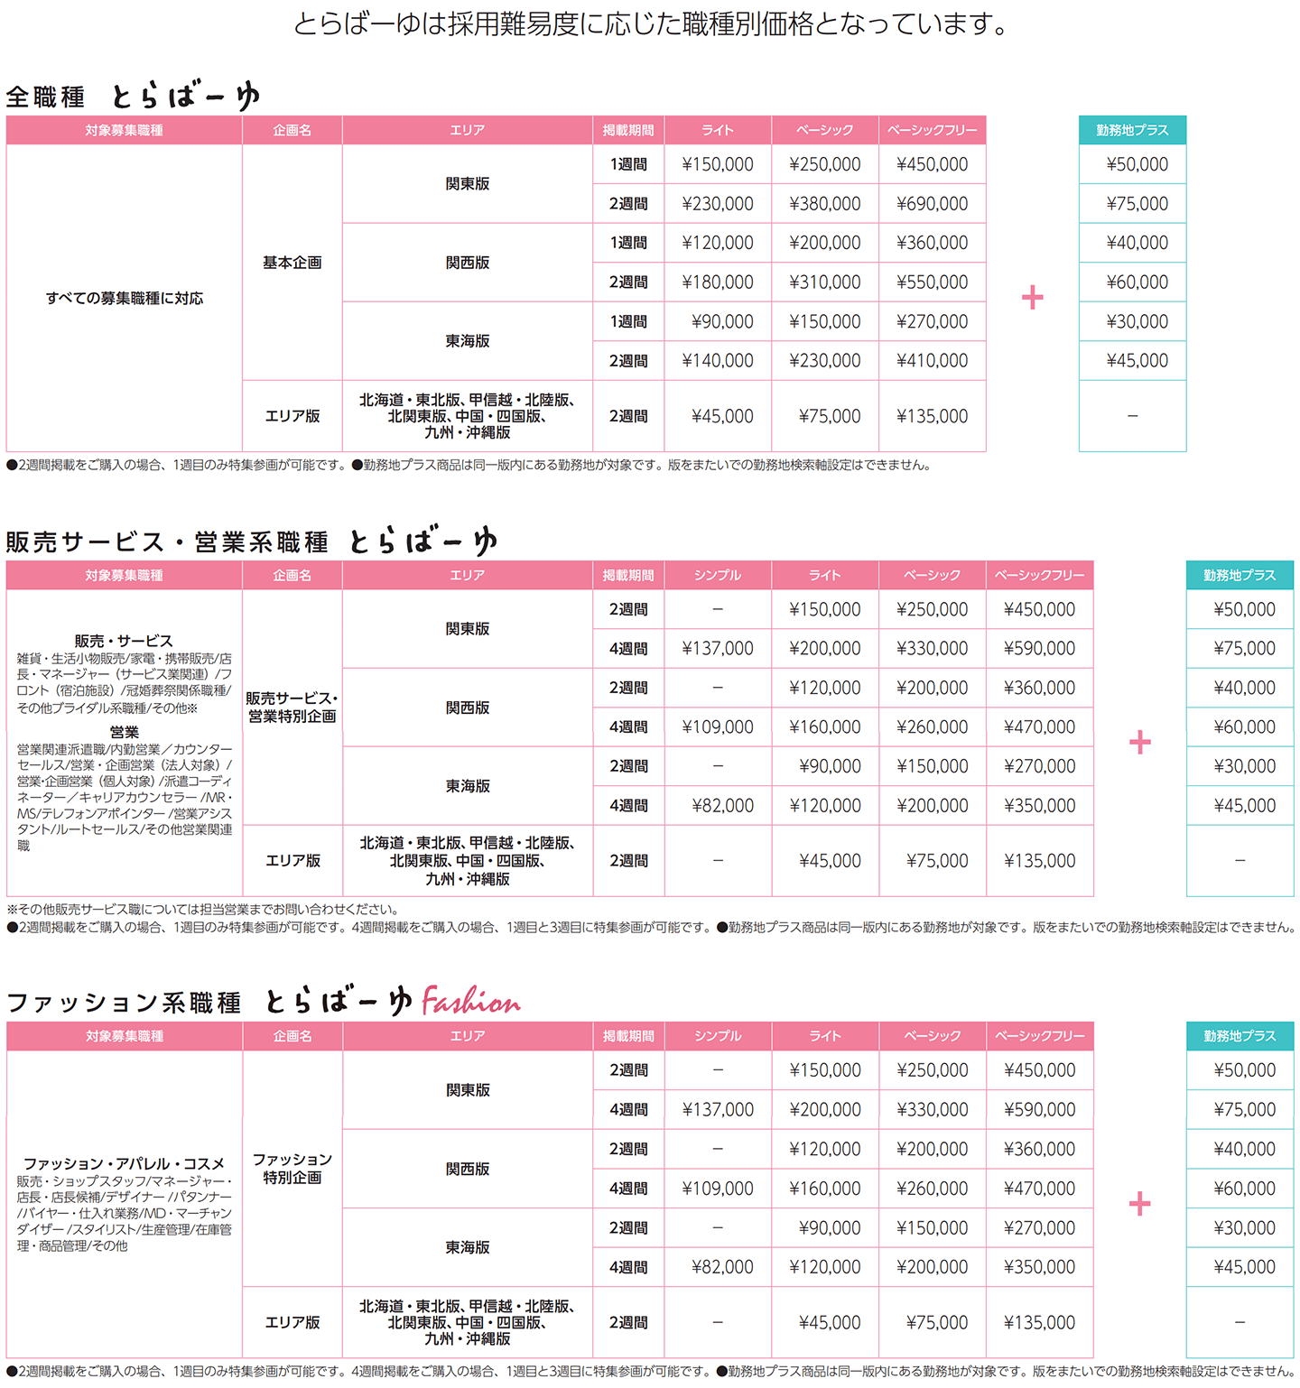Image resolution: width=1300 pixels, height=1388 pixels.
Task: Click ¥330,000 in the 販売サービス table
Action: [933, 649]
